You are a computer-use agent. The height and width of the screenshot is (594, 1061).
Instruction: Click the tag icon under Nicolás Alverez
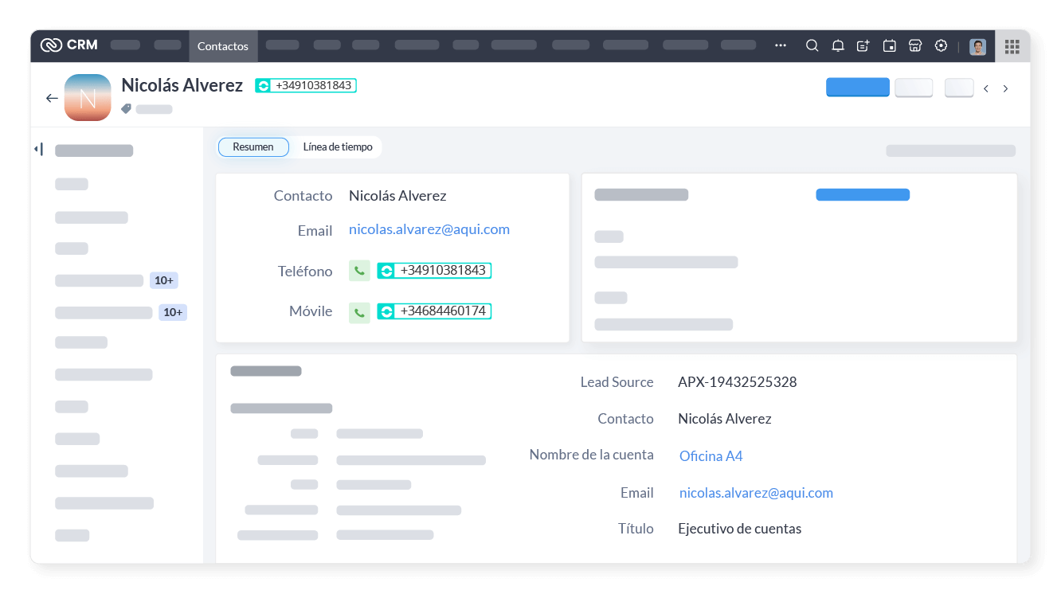point(125,108)
